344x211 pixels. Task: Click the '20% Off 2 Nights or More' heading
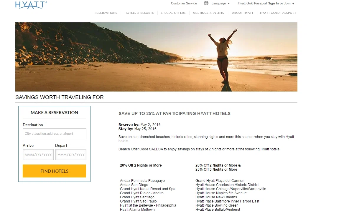pos(141,165)
